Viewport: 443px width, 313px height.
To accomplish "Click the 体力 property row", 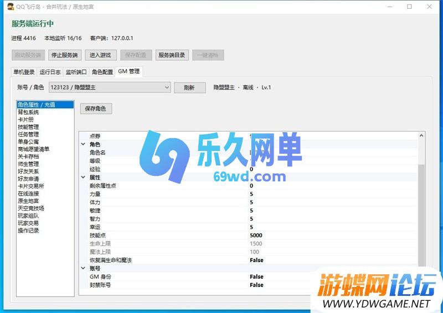I will click(x=249, y=202).
